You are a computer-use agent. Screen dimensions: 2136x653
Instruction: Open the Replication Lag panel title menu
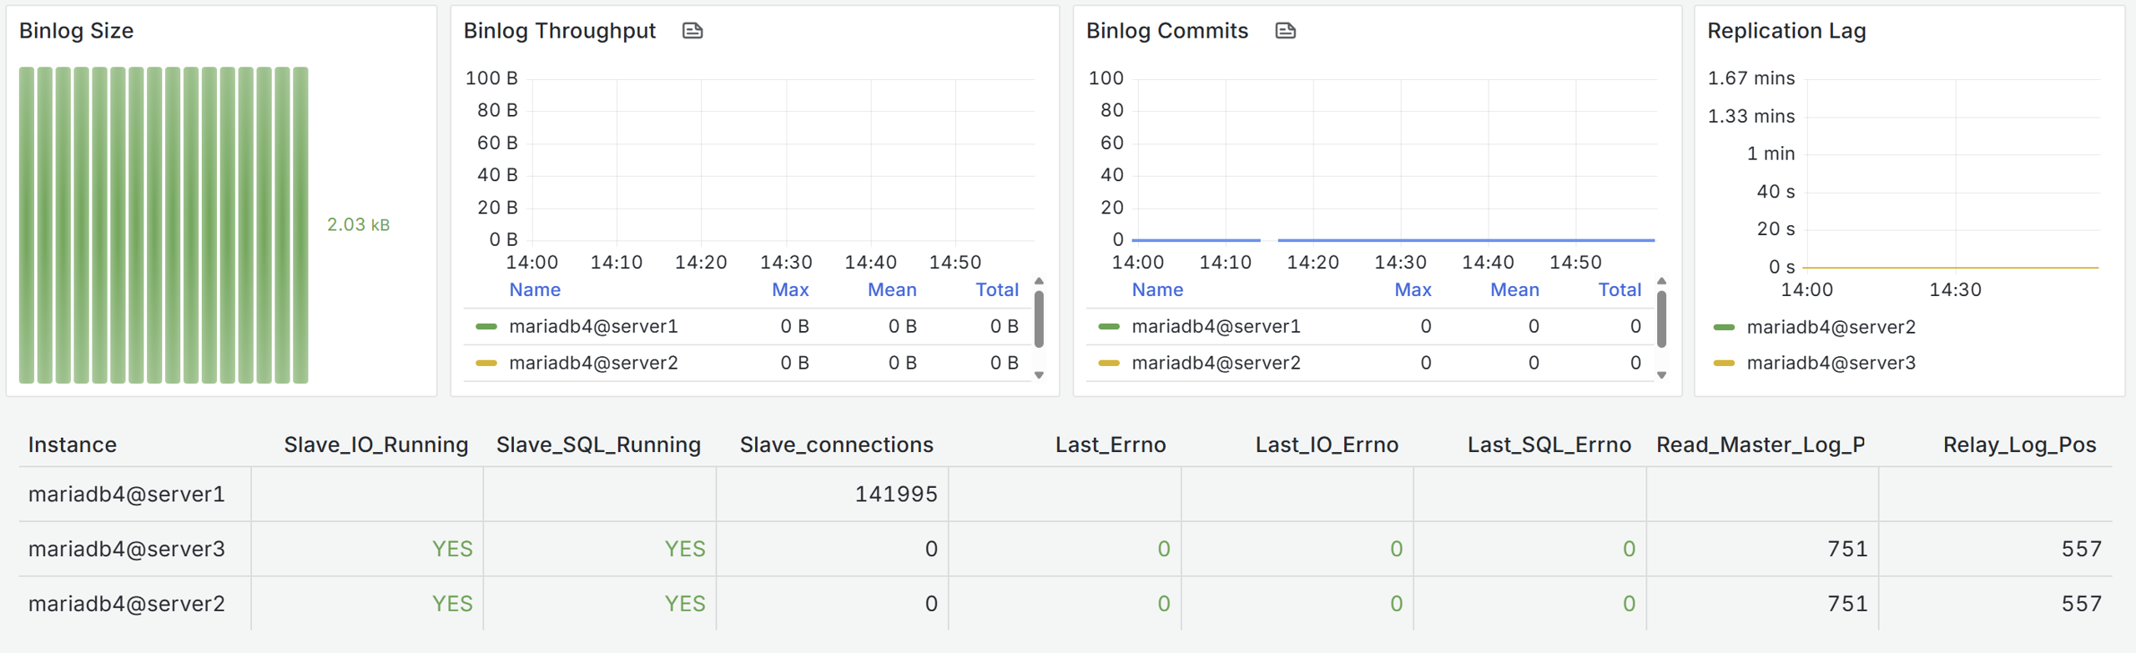1786,31
